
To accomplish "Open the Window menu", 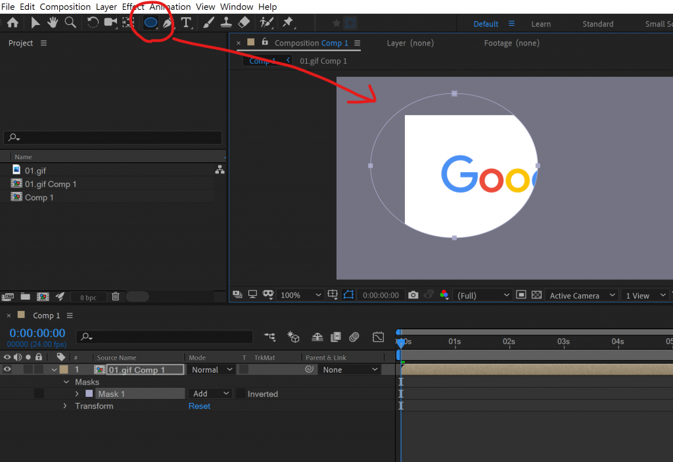I will click(x=237, y=7).
